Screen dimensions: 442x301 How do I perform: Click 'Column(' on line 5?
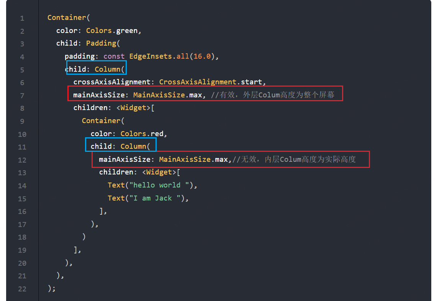coord(110,69)
